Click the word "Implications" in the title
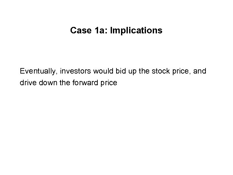233x175 pixels. 136,31
